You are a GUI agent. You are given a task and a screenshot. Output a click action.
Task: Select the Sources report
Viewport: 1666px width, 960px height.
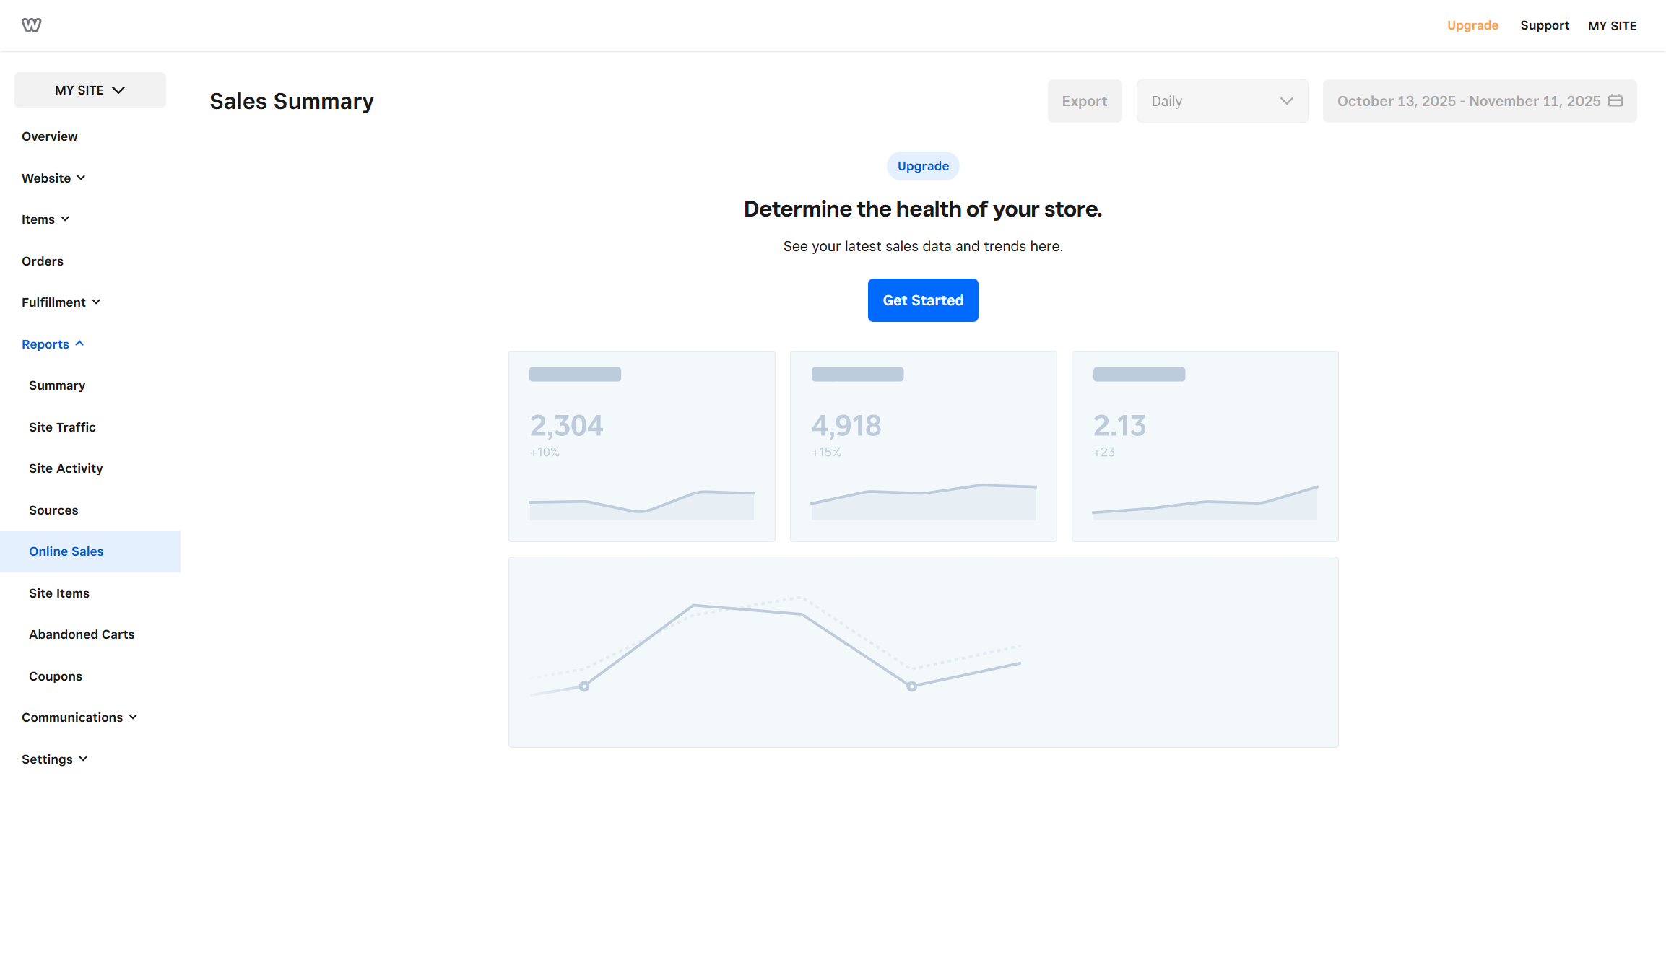coord(53,510)
